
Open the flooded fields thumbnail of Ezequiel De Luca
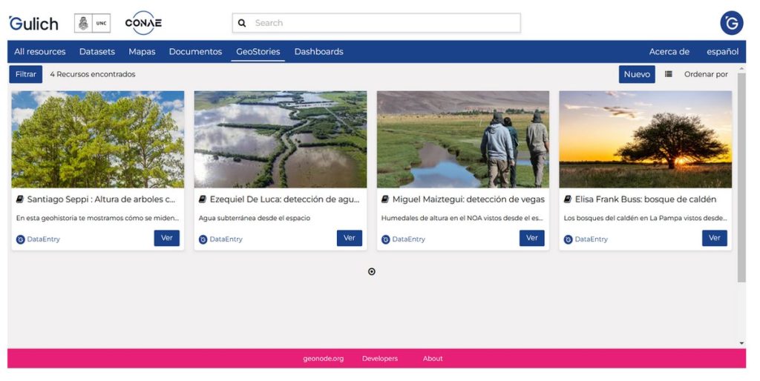pos(281,139)
